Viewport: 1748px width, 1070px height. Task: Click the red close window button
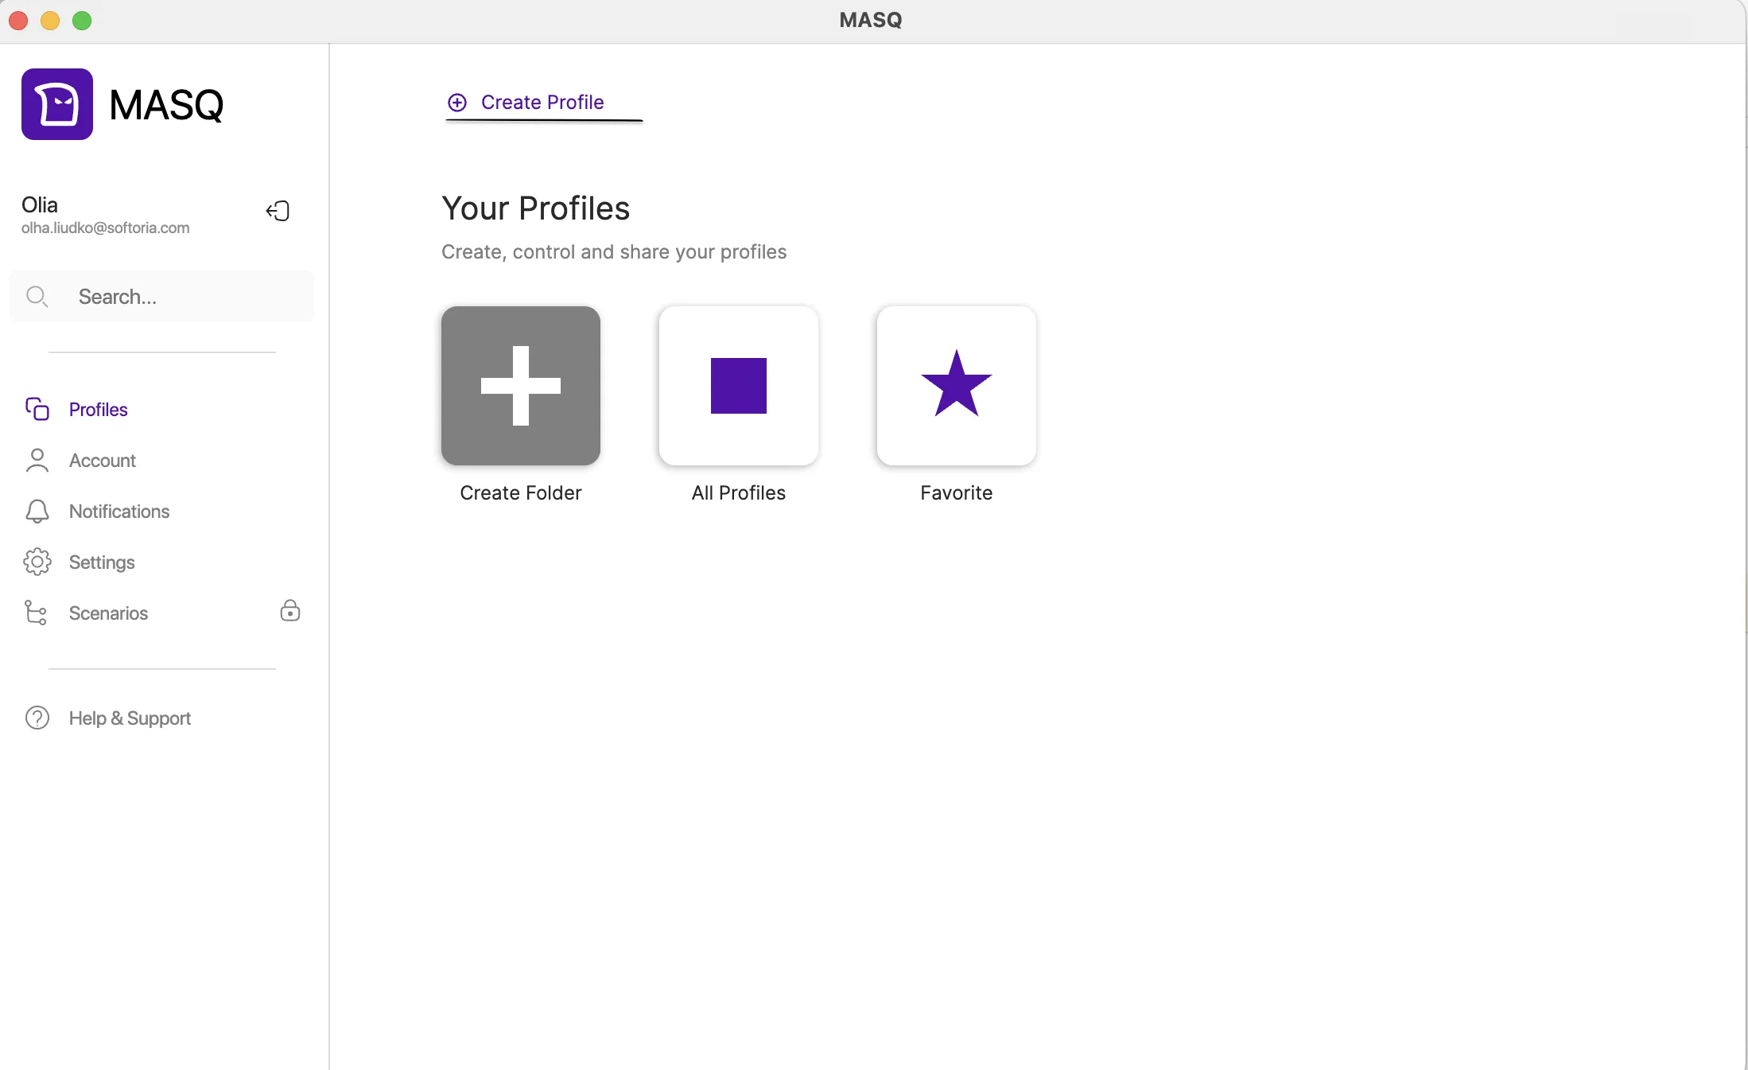pyautogui.click(x=18, y=21)
